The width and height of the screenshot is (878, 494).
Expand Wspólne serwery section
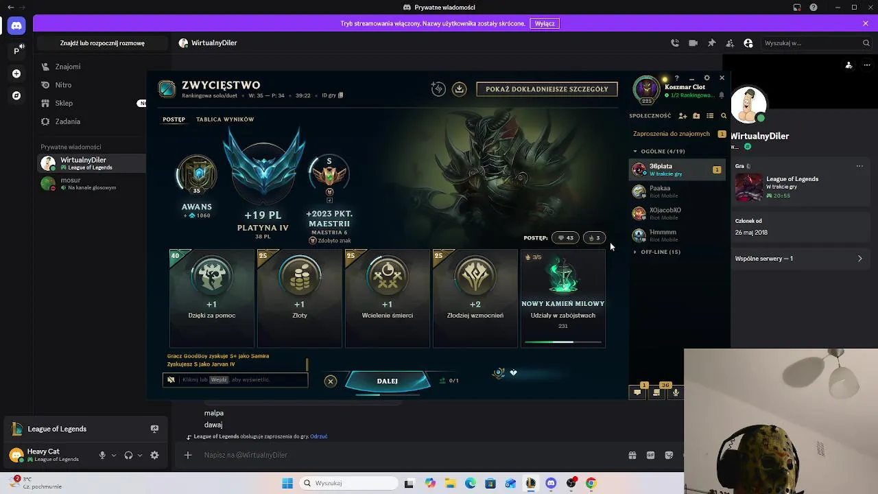pos(799,259)
